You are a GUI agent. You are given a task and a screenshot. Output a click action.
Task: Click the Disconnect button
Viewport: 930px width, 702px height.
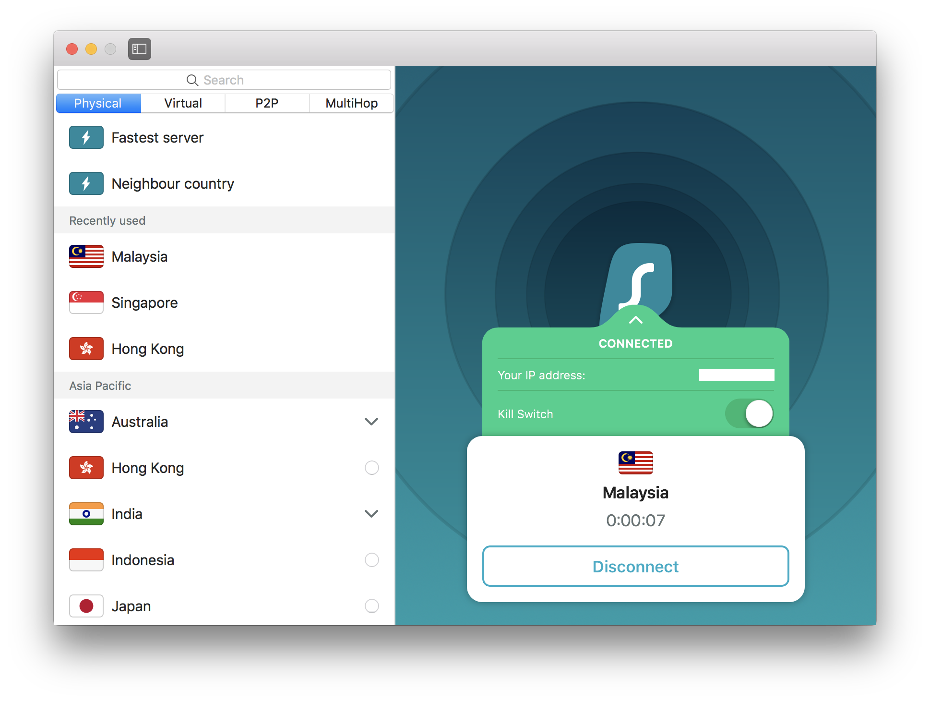[635, 566]
